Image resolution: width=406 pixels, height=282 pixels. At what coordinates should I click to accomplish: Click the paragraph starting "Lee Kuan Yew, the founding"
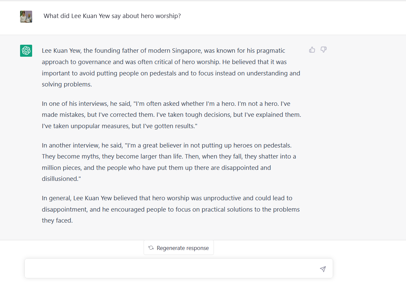tap(171, 67)
